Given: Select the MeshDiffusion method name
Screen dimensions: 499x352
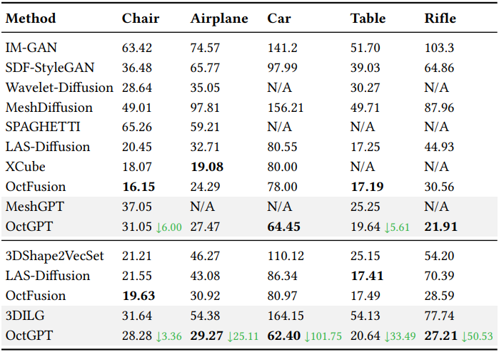Looking at the screenshot, I should [49, 108].
